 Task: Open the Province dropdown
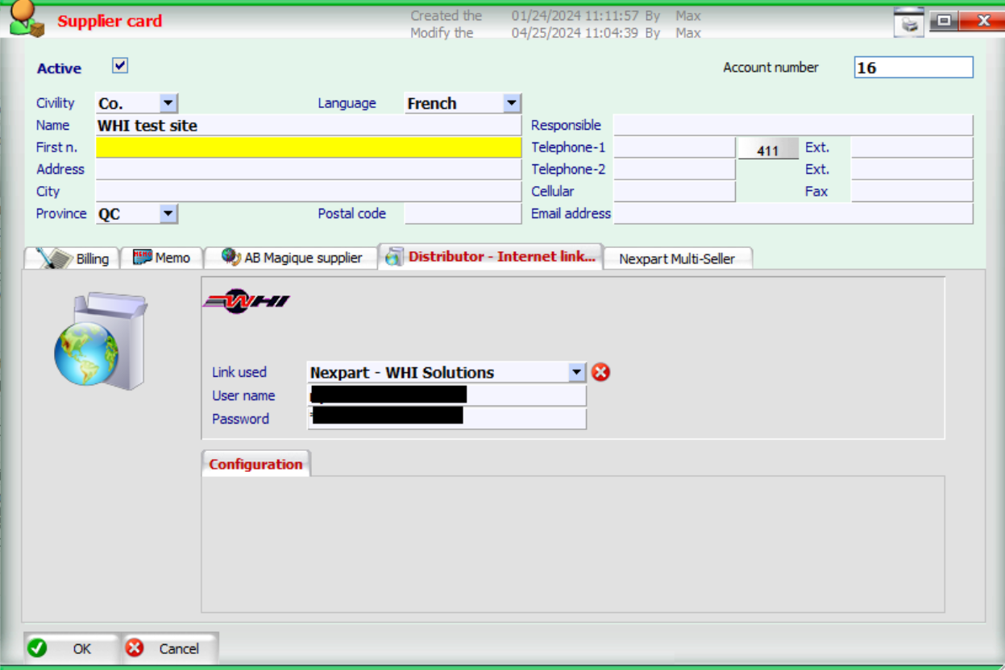[x=168, y=213]
